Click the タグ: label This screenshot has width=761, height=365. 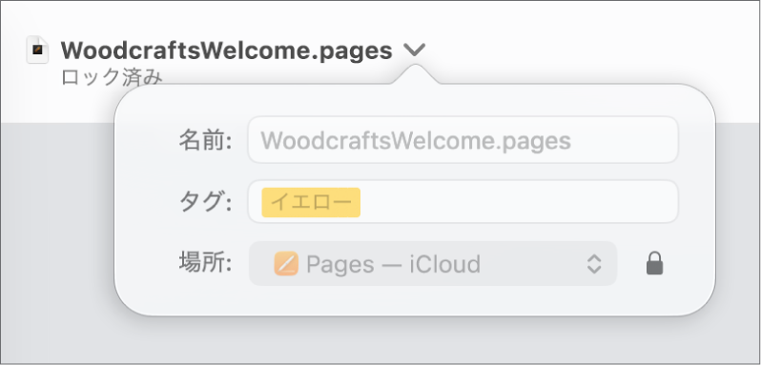(205, 202)
